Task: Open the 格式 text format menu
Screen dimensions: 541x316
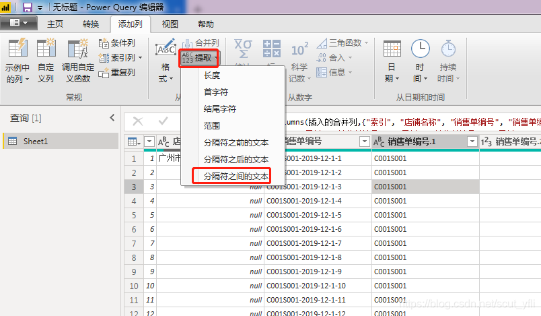Action: pyautogui.click(x=166, y=61)
